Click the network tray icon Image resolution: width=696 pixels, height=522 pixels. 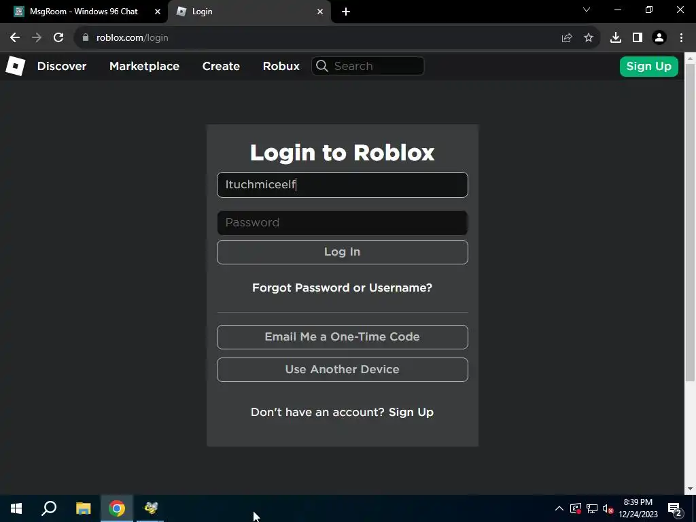pyautogui.click(x=592, y=508)
